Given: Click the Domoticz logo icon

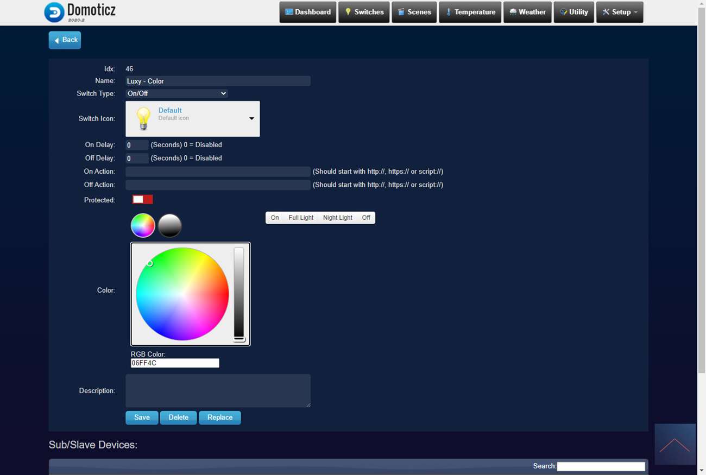Looking at the screenshot, I should click(x=54, y=12).
